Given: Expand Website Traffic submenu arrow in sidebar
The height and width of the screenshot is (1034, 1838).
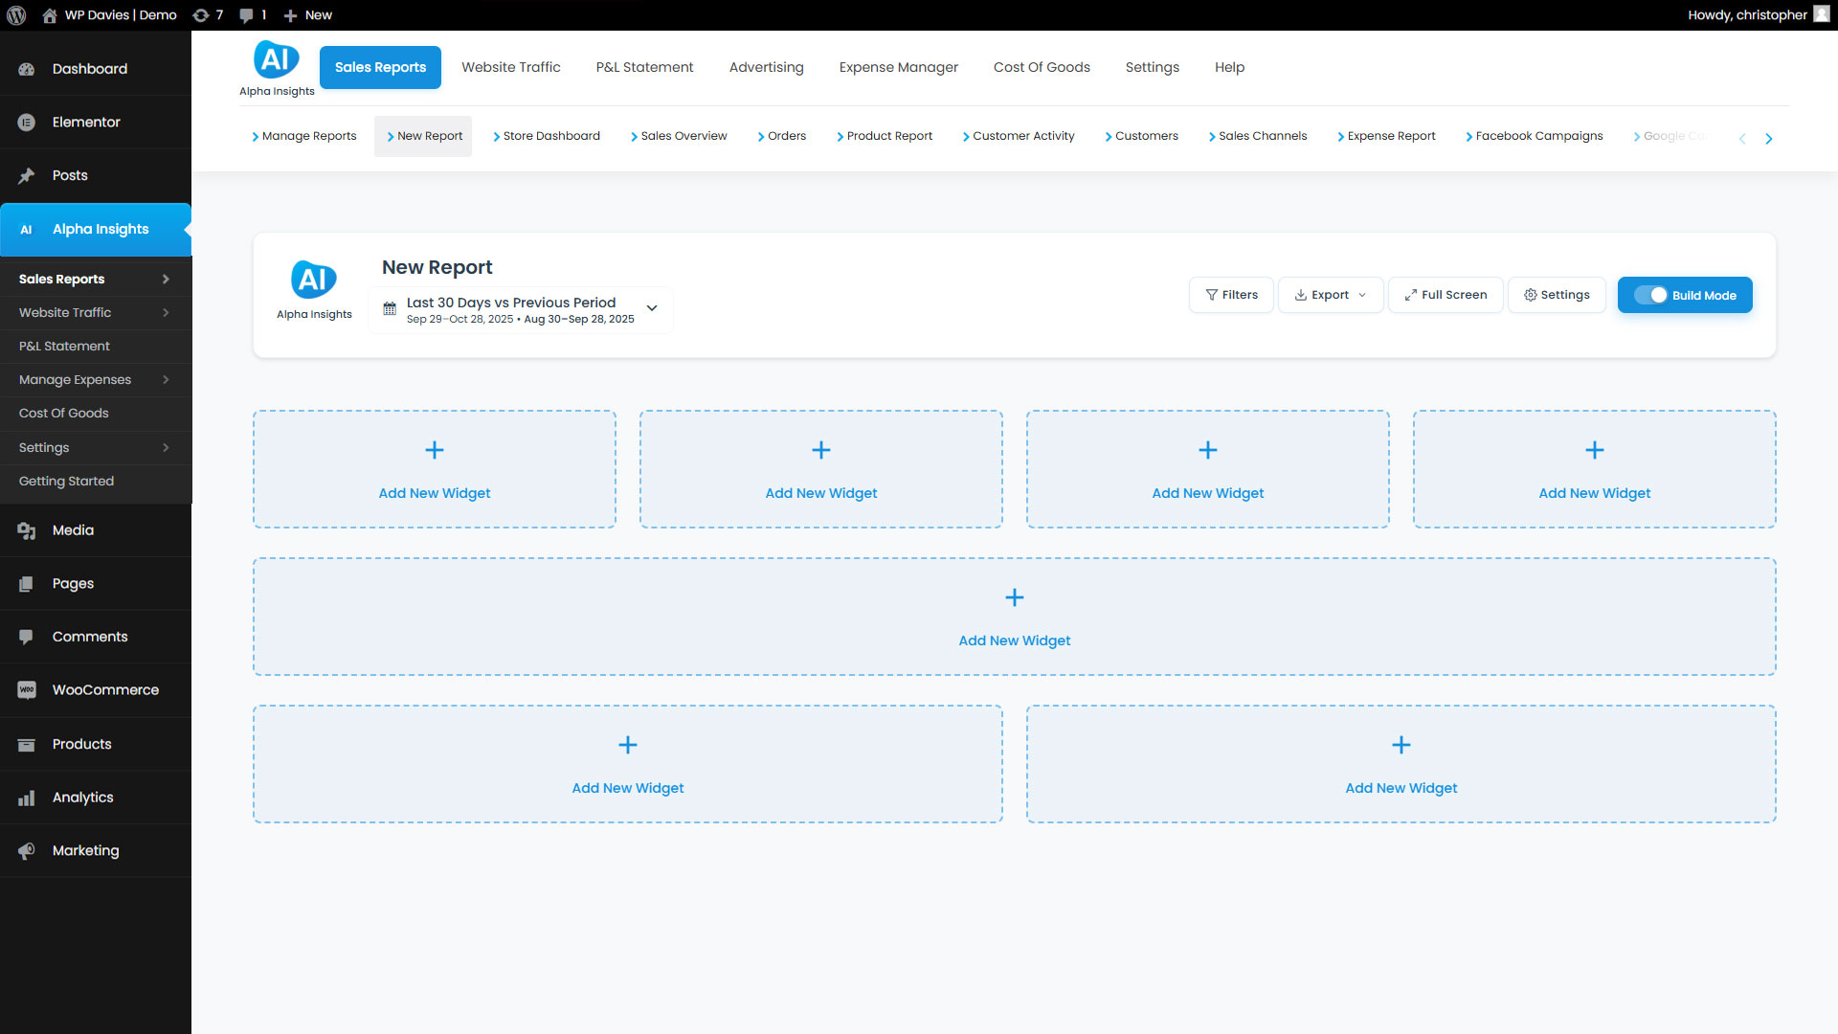Looking at the screenshot, I should (166, 313).
